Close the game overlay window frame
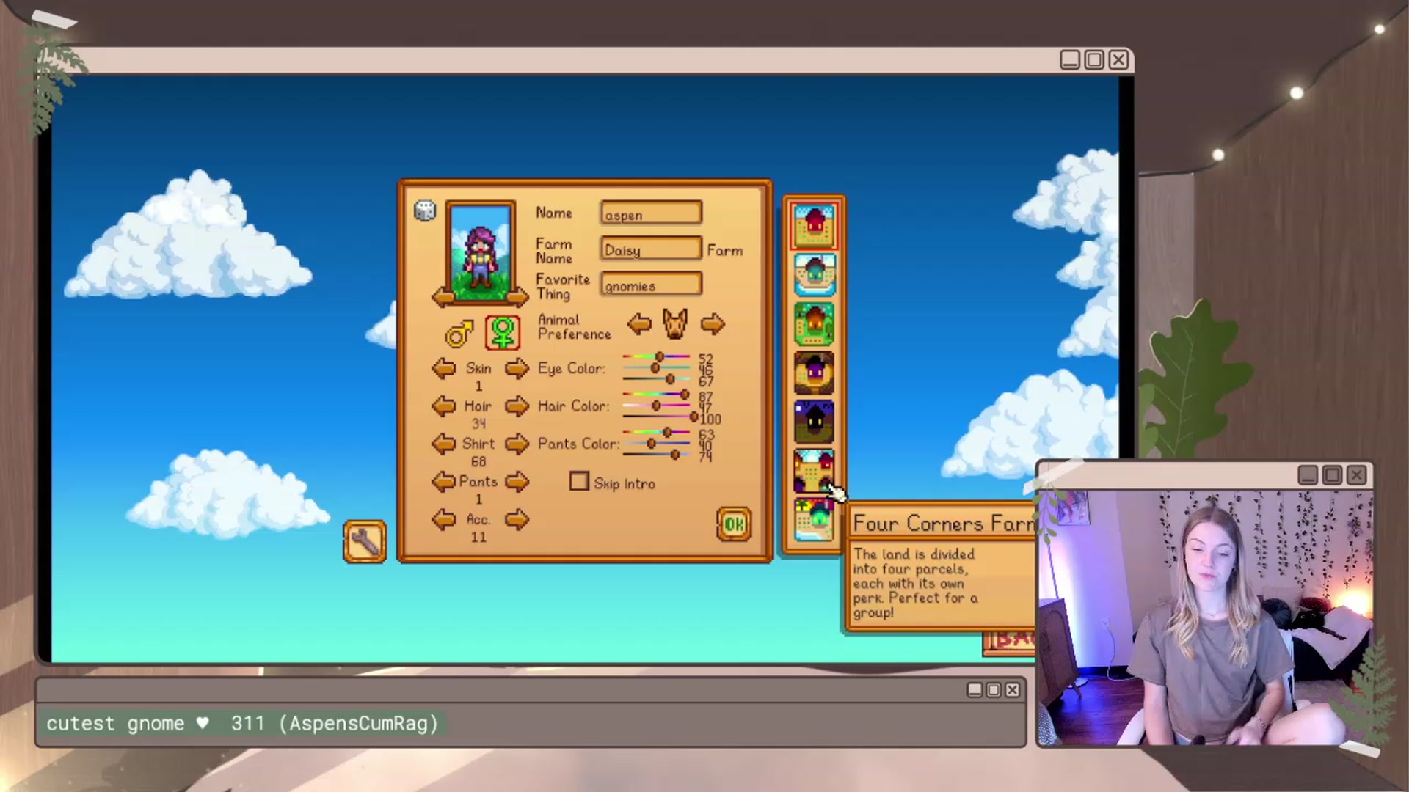1409x792 pixels. click(x=1118, y=59)
